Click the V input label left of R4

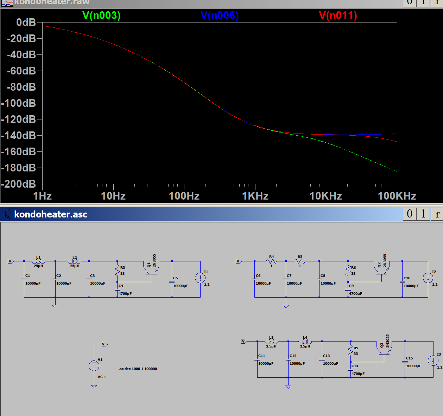click(x=239, y=261)
